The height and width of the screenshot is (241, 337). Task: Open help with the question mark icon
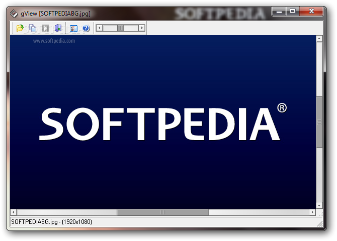(86, 28)
